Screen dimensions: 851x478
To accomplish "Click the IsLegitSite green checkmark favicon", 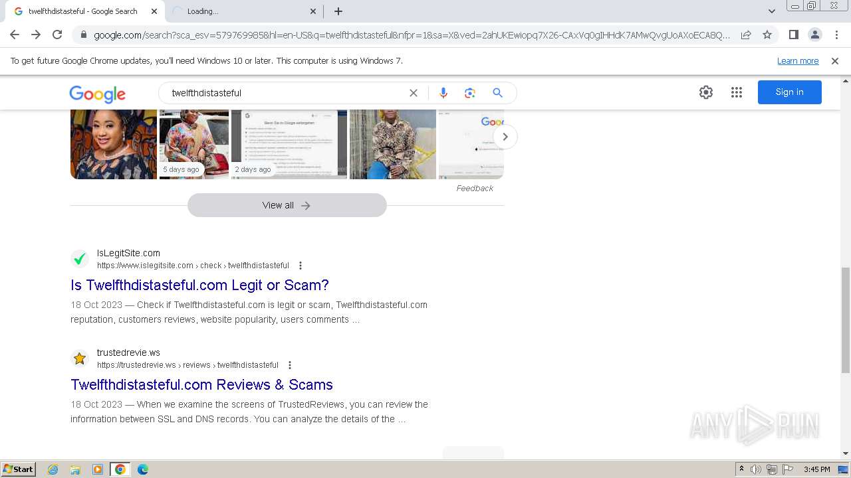I will [x=80, y=259].
